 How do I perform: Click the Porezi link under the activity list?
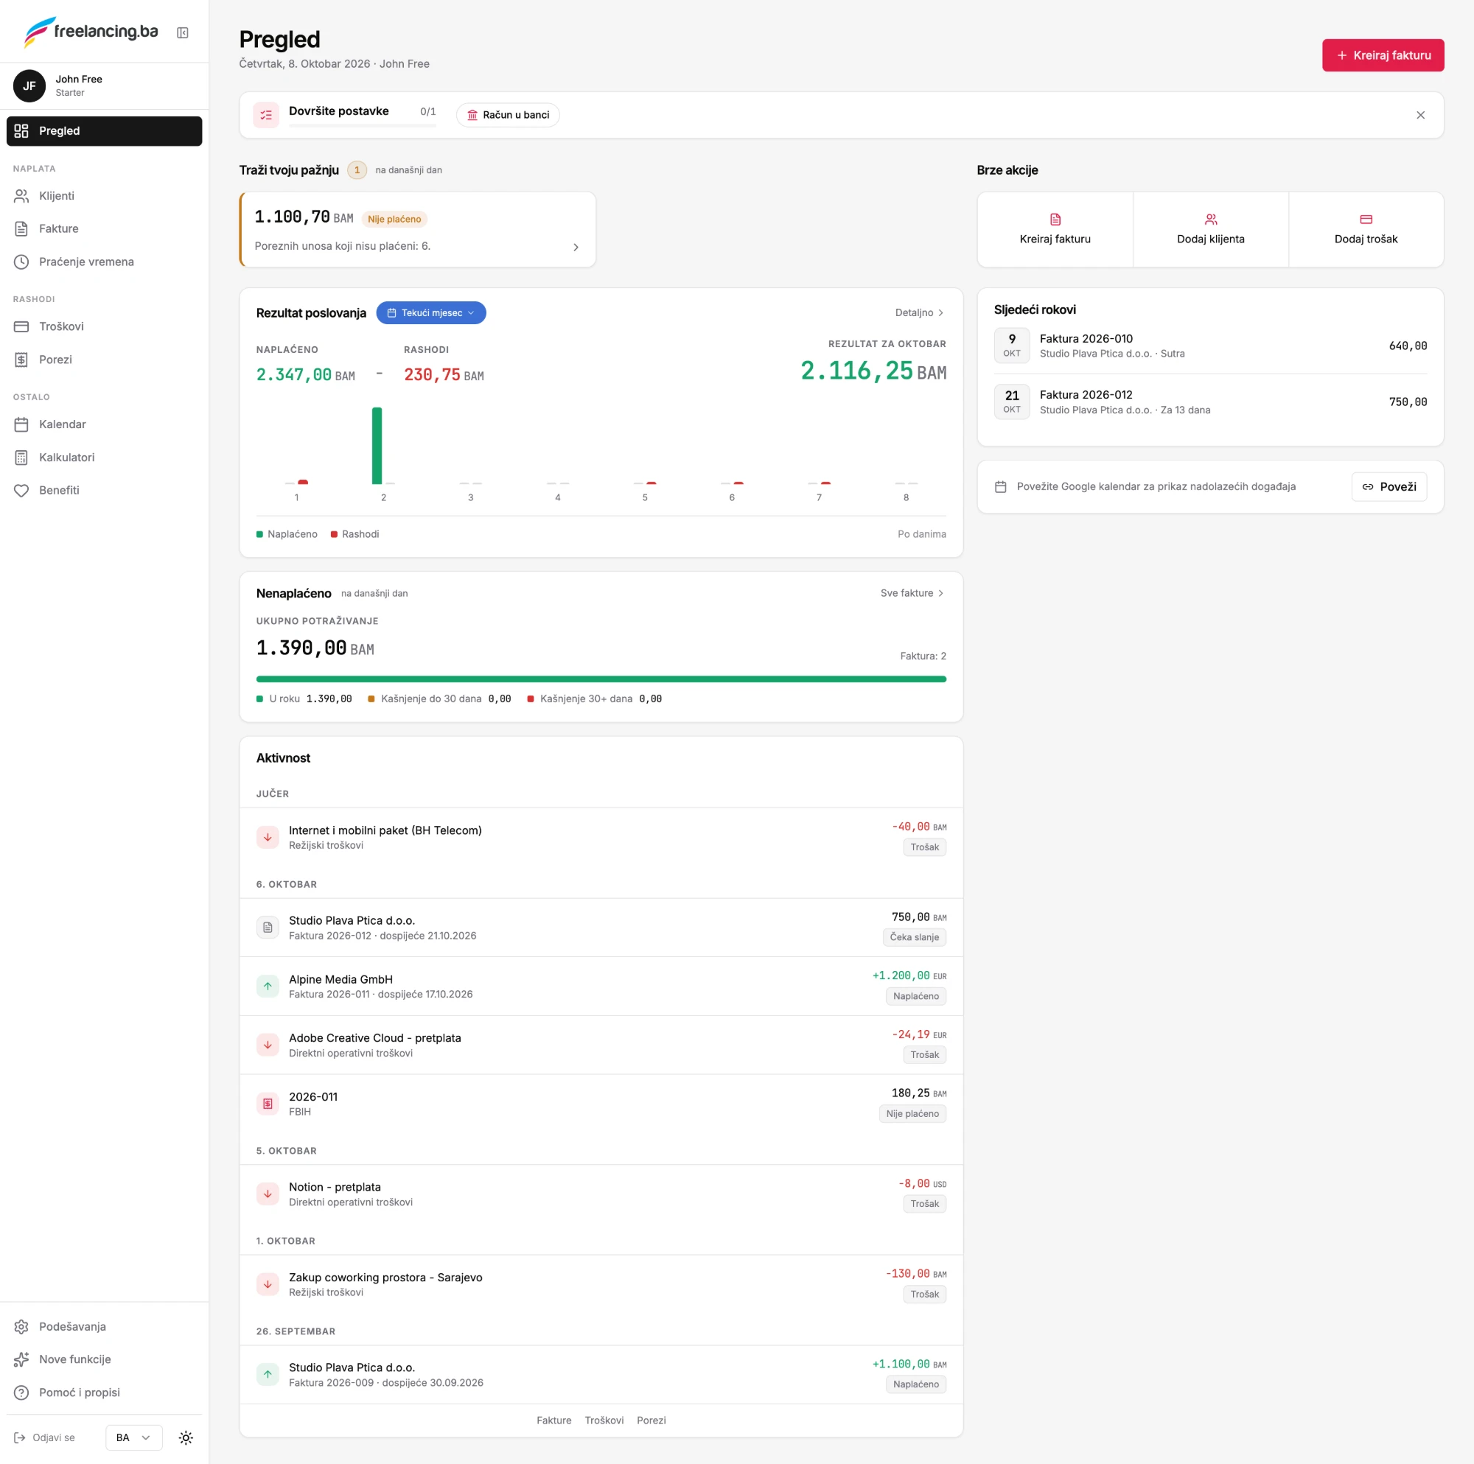652,1421
